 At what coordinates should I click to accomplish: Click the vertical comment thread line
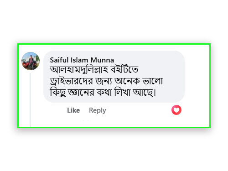(30, 99)
